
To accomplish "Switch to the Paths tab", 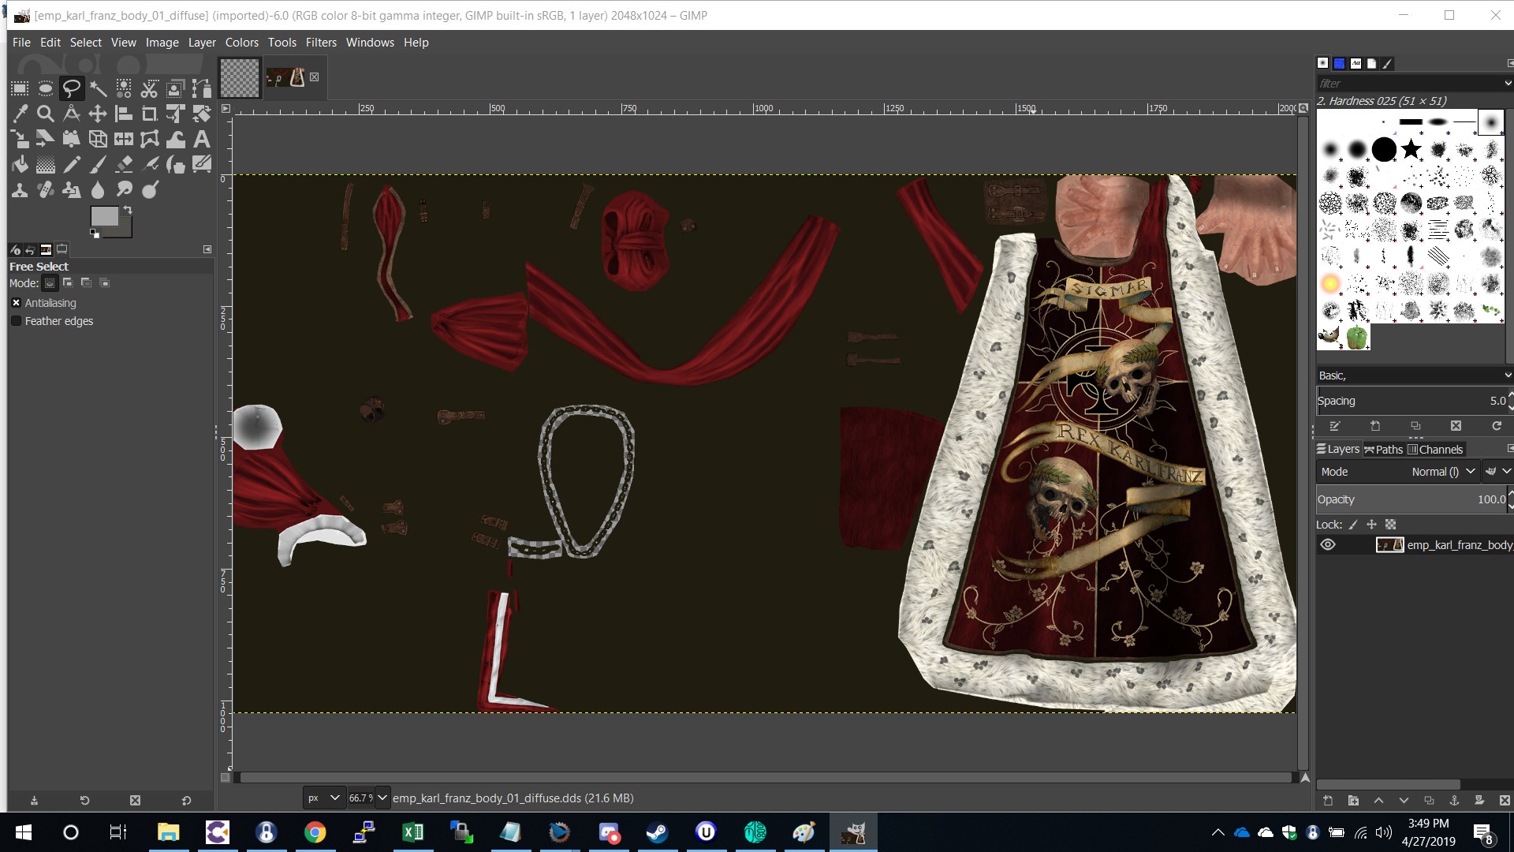I will pyautogui.click(x=1384, y=450).
